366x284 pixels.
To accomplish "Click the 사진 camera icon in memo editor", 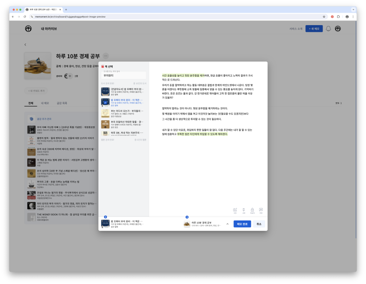I will [235, 211].
